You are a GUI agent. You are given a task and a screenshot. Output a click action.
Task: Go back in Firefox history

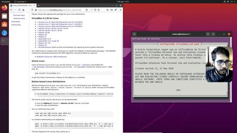[11, 10]
